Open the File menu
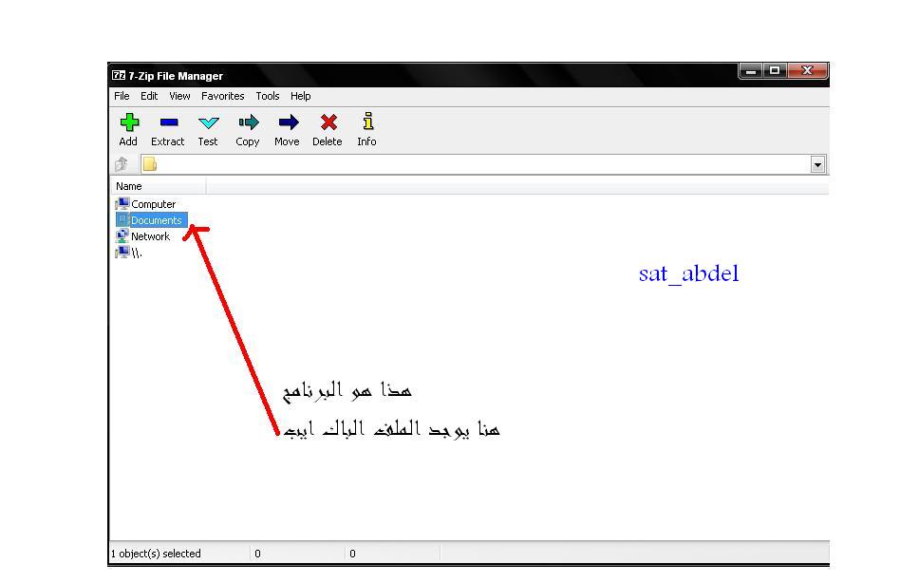The height and width of the screenshot is (583, 900). pos(122,96)
